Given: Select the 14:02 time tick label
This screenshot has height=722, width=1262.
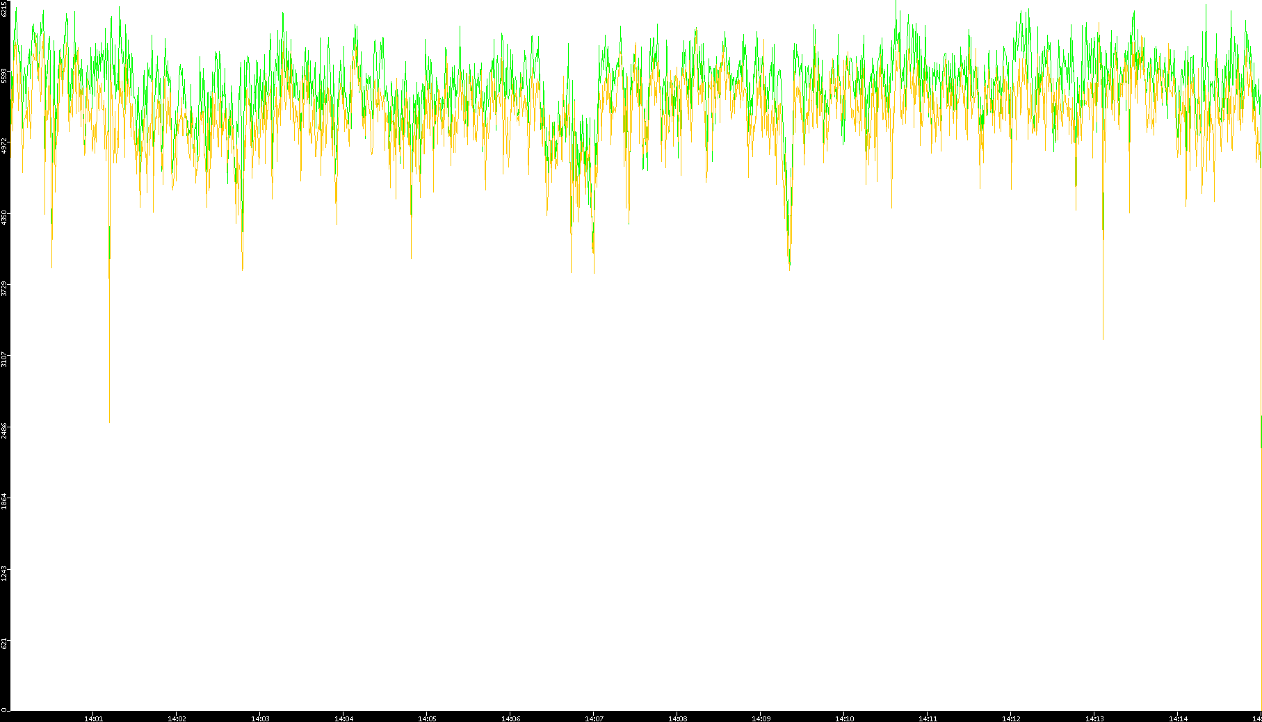Looking at the screenshot, I should tap(177, 719).
